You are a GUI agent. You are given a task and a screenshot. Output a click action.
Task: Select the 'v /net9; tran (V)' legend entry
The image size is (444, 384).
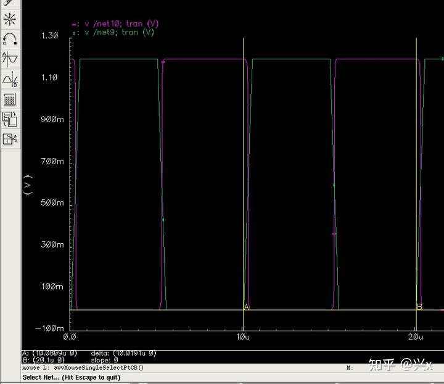click(119, 32)
